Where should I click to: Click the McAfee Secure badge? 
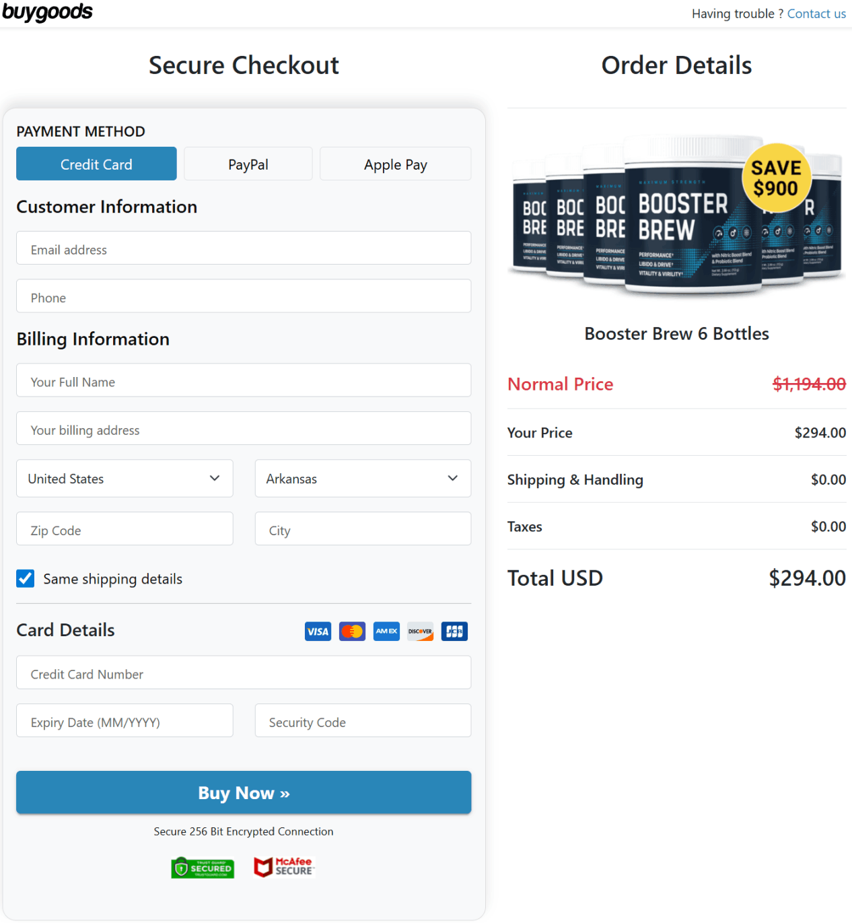[x=283, y=867]
